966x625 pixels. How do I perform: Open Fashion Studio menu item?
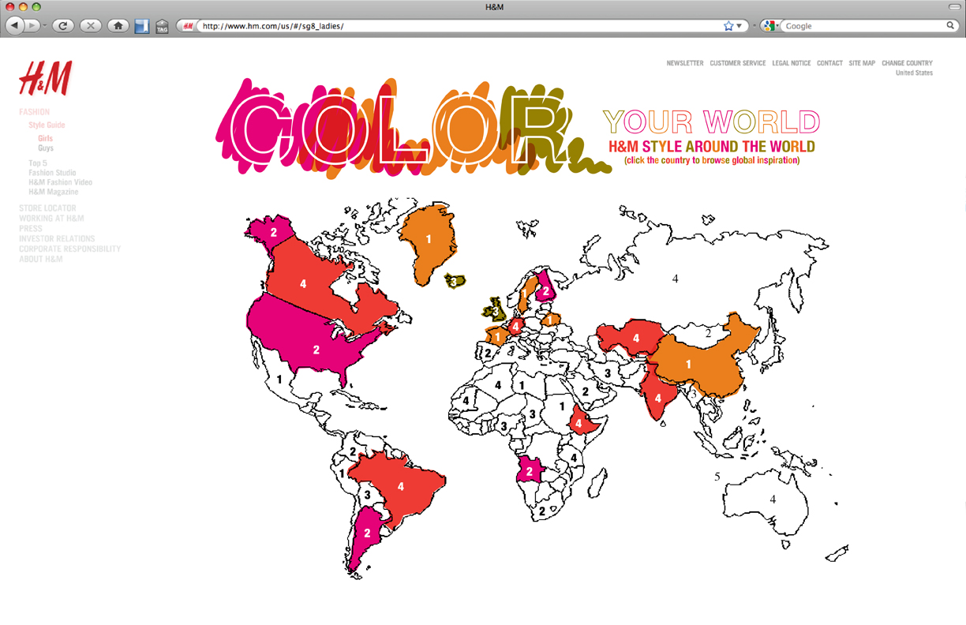click(x=52, y=173)
